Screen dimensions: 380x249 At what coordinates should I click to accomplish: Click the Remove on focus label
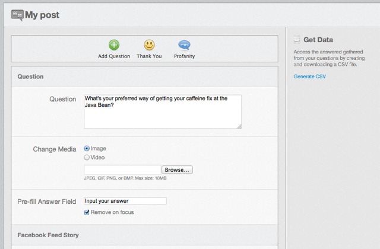pos(112,212)
